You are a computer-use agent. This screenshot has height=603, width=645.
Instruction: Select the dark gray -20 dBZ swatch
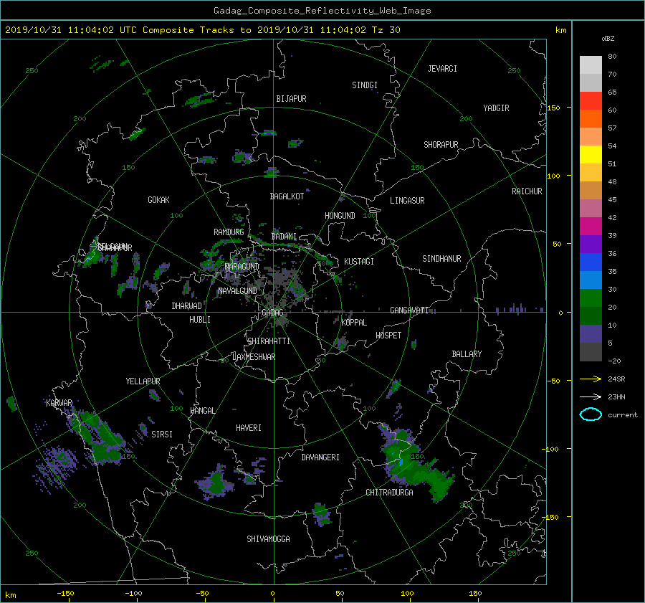(591, 352)
